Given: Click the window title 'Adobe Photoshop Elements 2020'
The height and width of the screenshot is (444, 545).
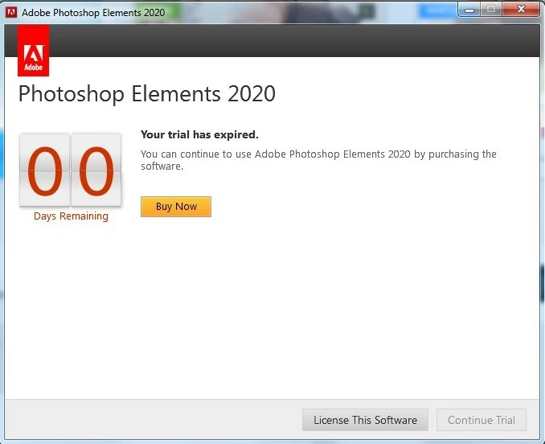Looking at the screenshot, I should point(93,13).
